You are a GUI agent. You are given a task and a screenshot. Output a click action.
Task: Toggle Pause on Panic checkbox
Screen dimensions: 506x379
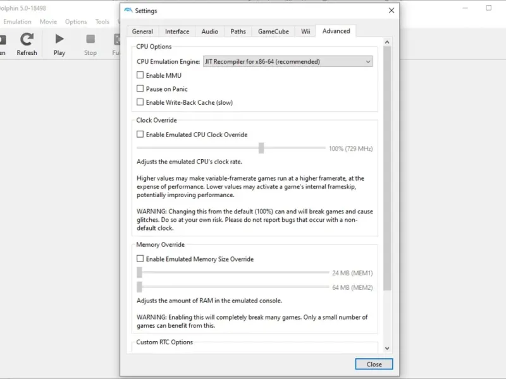[140, 88]
